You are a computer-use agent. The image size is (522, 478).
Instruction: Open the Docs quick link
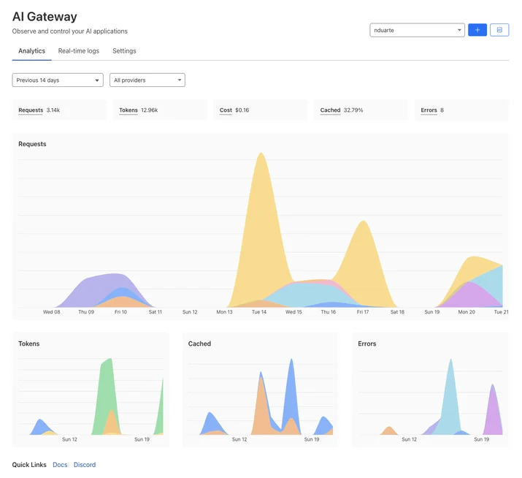point(60,465)
